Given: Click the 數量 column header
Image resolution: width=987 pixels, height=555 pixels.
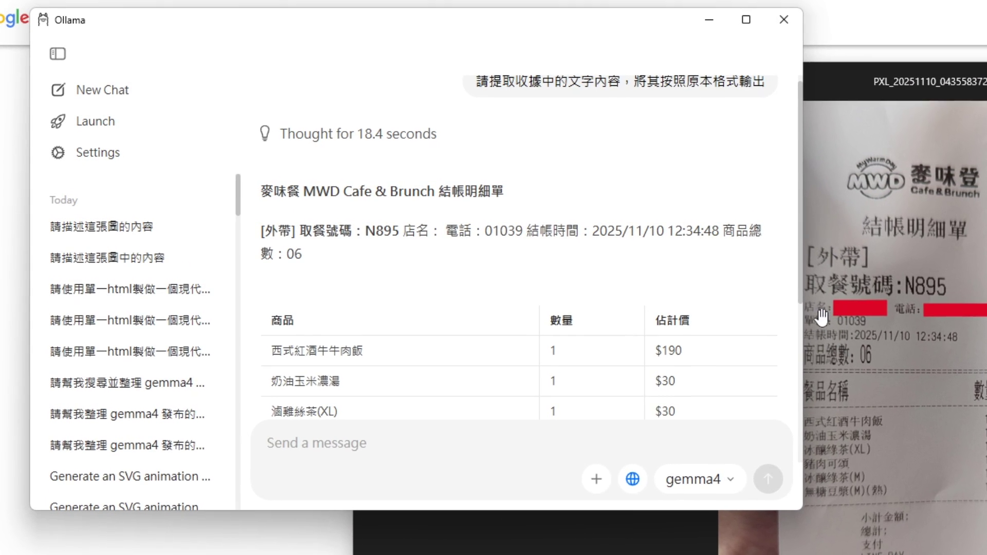Looking at the screenshot, I should (x=561, y=321).
